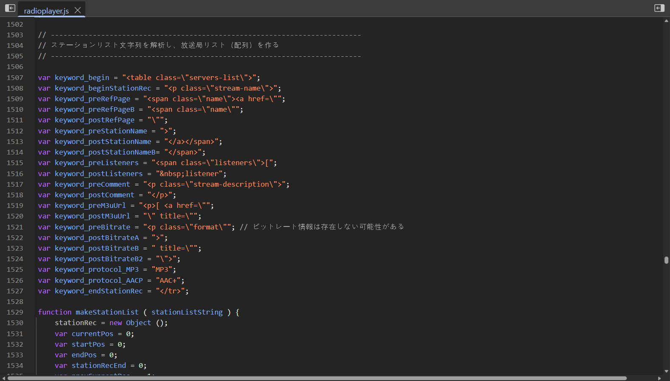Screen dimensions: 670x381
Task: Click the stationListString parameter
Action: pos(187,312)
